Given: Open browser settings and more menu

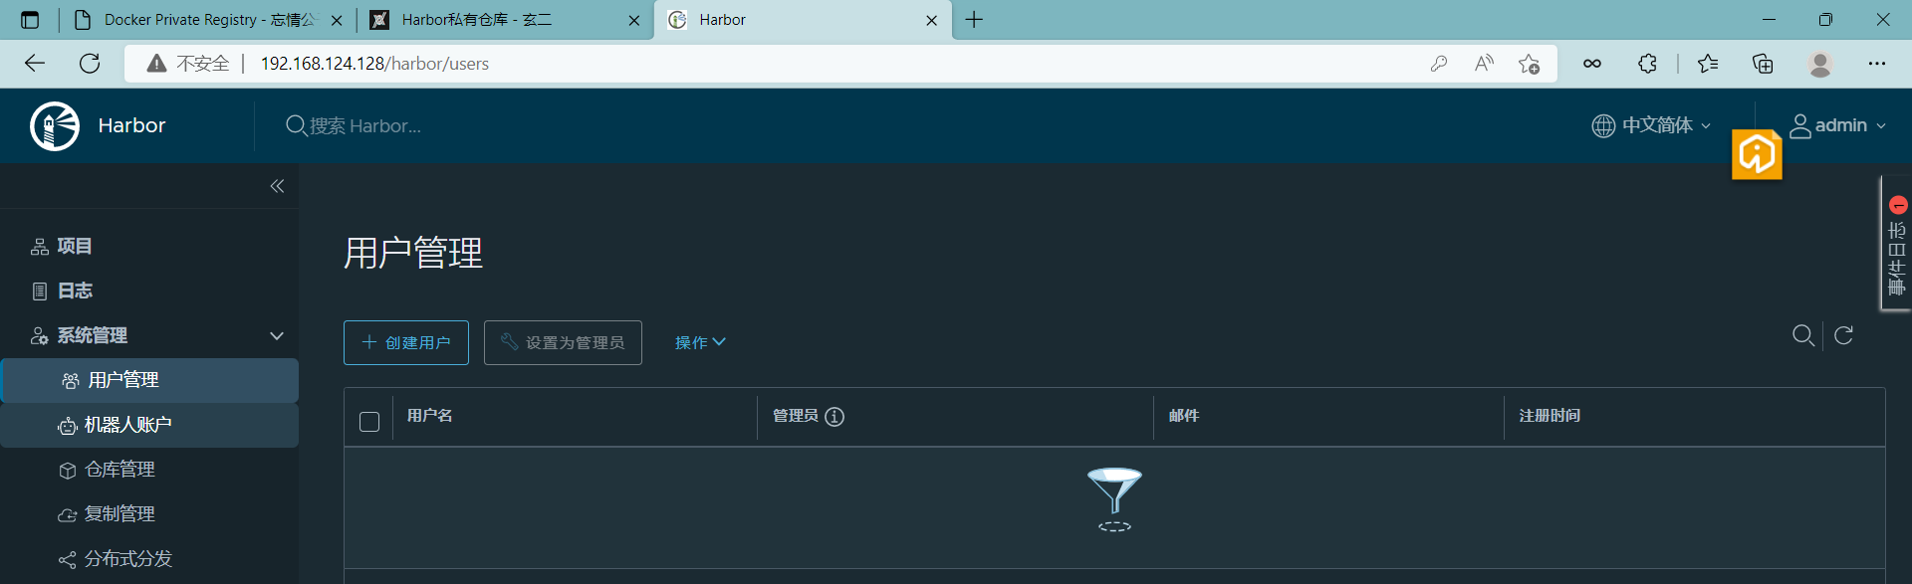Looking at the screenshot, I should click(1877, 64).
